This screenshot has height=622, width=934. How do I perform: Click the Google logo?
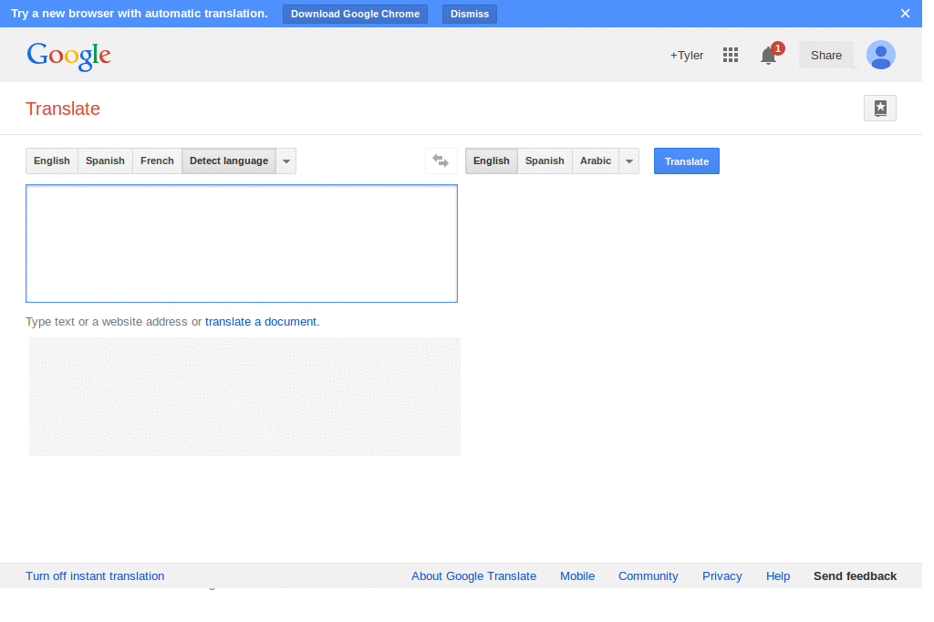[68, 56]
